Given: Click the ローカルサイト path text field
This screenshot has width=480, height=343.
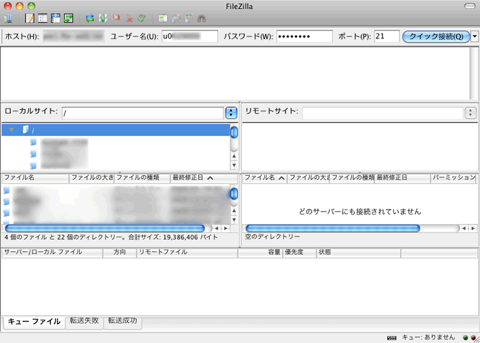Looking at the screenshot, I should pyautogui.click(x=142, y=113).
